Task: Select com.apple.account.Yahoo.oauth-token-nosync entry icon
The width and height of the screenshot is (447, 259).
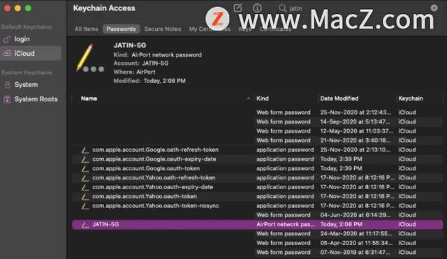Action: pos(85,206)
